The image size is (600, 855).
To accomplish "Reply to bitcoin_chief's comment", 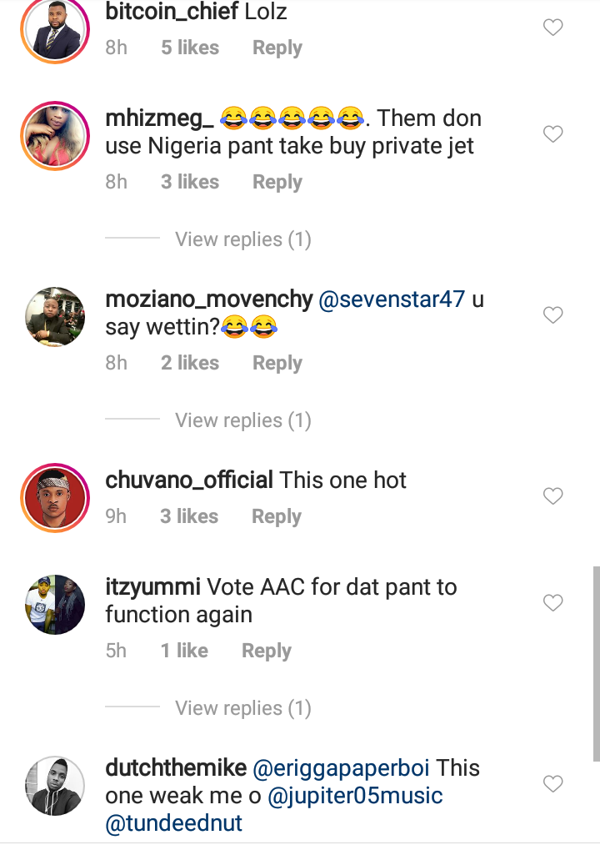I will [x=277, y=48].
